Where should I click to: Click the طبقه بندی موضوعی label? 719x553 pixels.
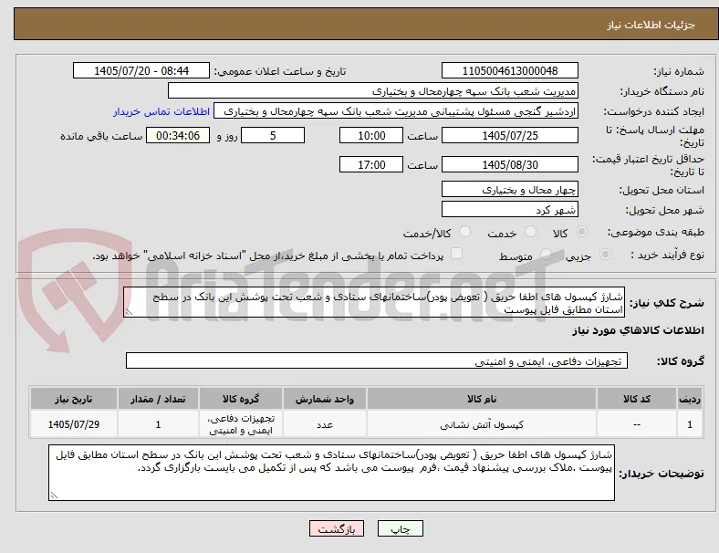tap(656, 232)
